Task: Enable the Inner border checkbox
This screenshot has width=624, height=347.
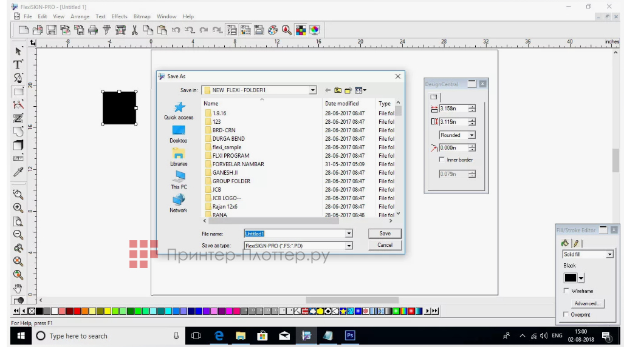Action: [x=442, y=160]
